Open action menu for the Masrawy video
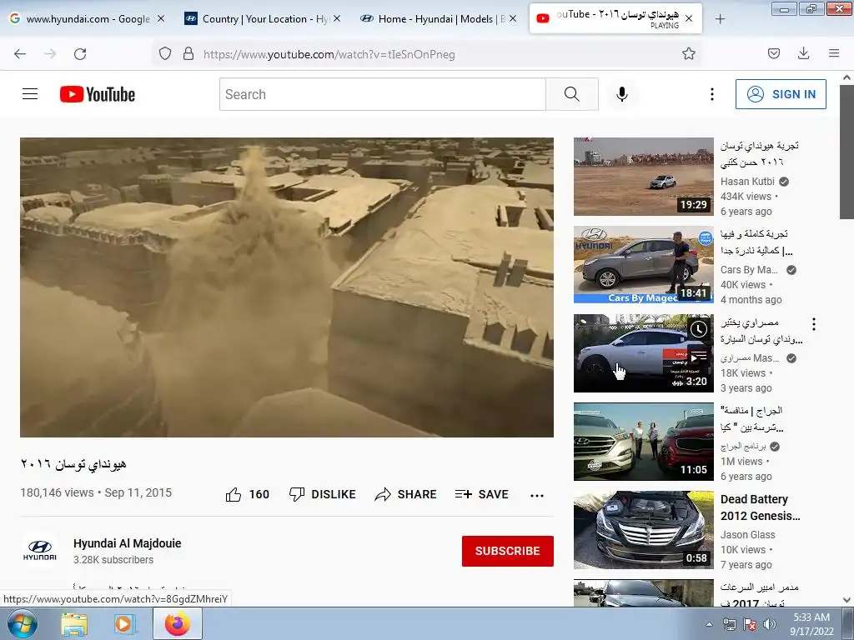Viewport: 854px width, 640px height. (x=814, y=324)
